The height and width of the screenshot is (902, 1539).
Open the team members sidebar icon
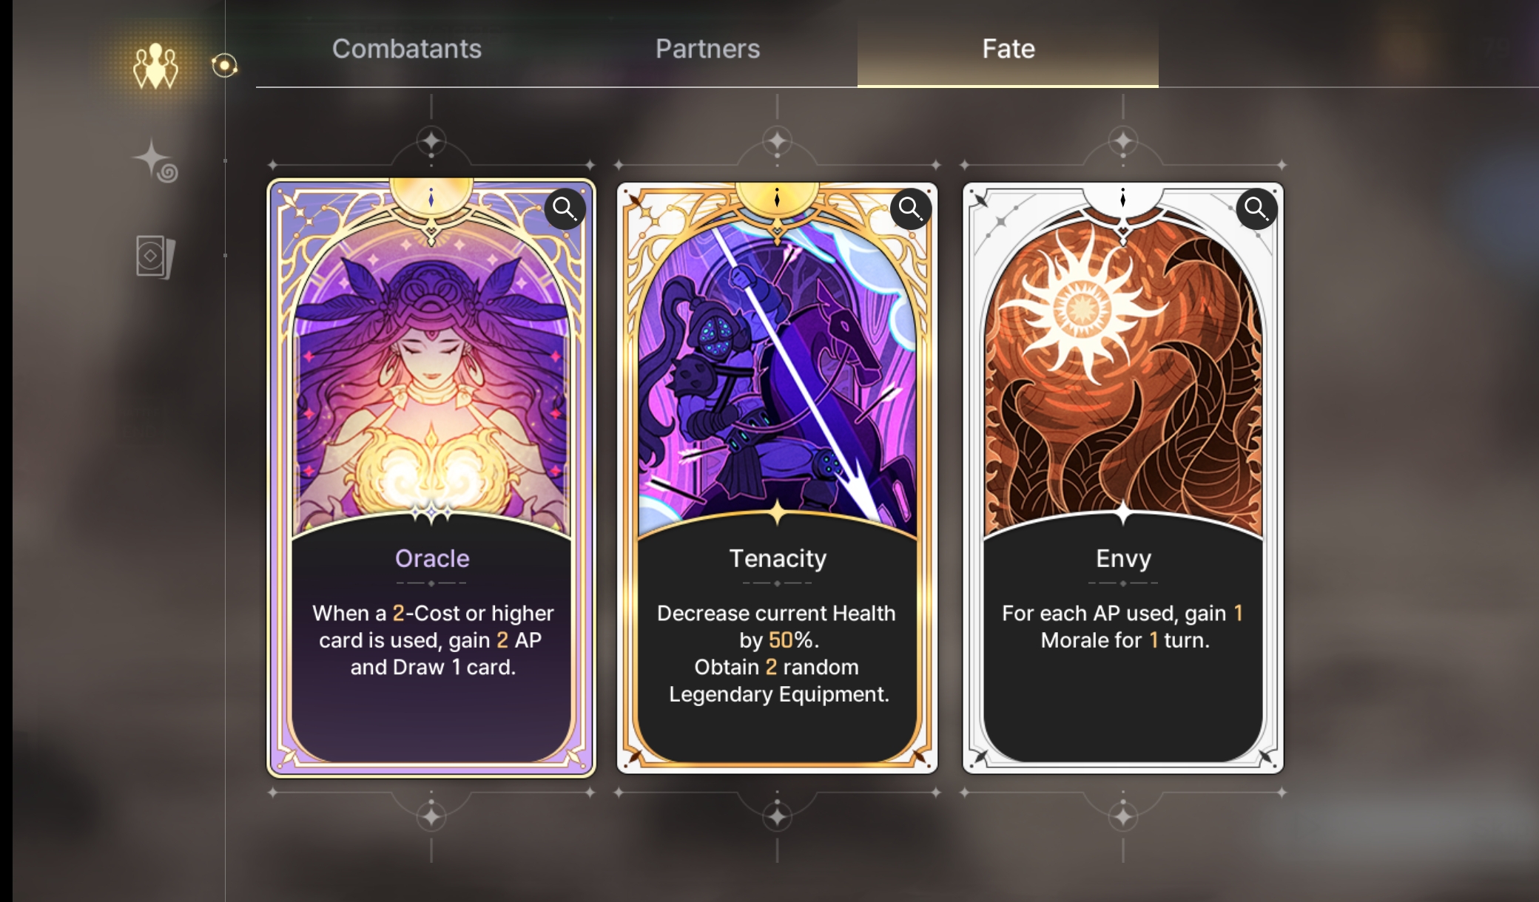coord(155,66)
